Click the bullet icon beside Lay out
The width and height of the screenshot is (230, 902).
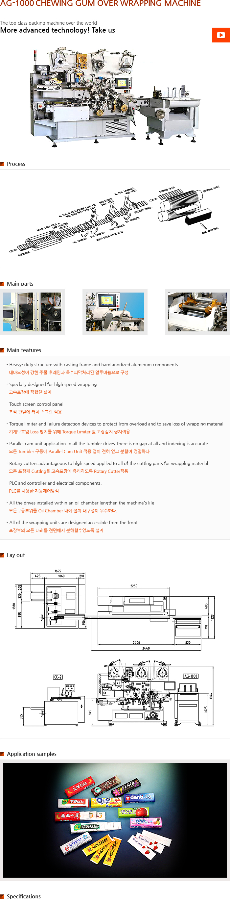(2, 555)
